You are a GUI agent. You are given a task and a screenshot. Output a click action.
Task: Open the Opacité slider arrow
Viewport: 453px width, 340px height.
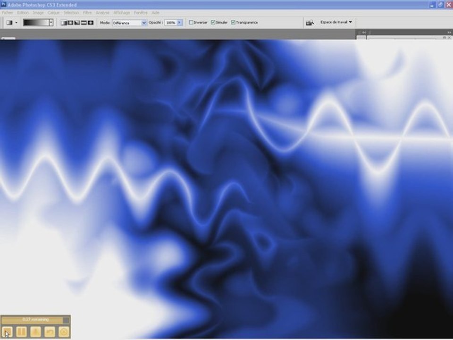180,23
